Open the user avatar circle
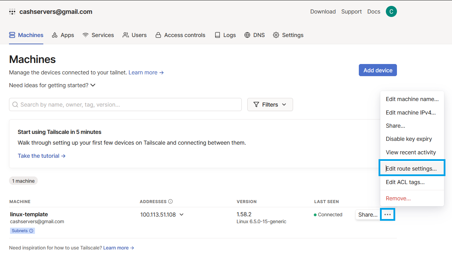Viewport: 452px width, 255px height. coord(391,11)
